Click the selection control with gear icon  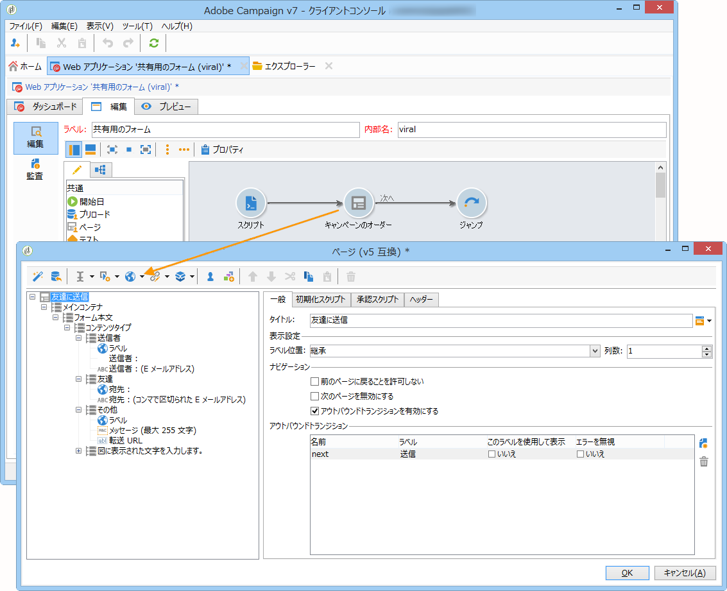click(105, 277)
